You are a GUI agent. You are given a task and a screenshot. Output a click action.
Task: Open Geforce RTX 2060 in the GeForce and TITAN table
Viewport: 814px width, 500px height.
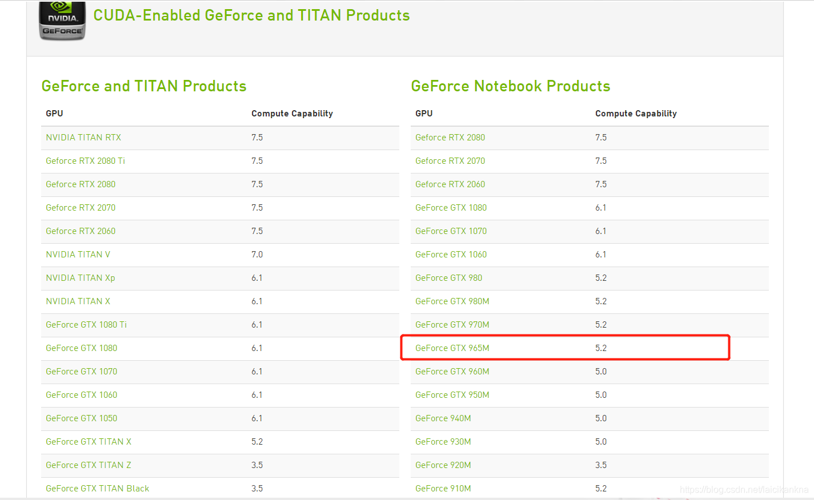(x=81, y=231)
